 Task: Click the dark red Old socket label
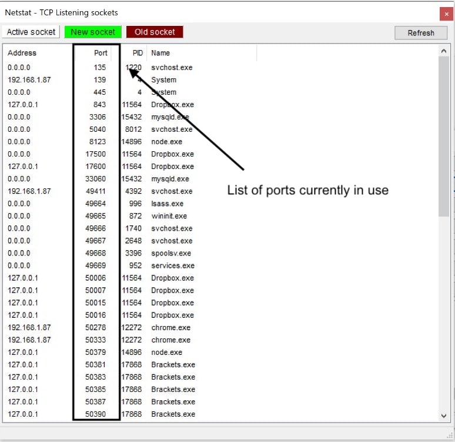(155, 32)
